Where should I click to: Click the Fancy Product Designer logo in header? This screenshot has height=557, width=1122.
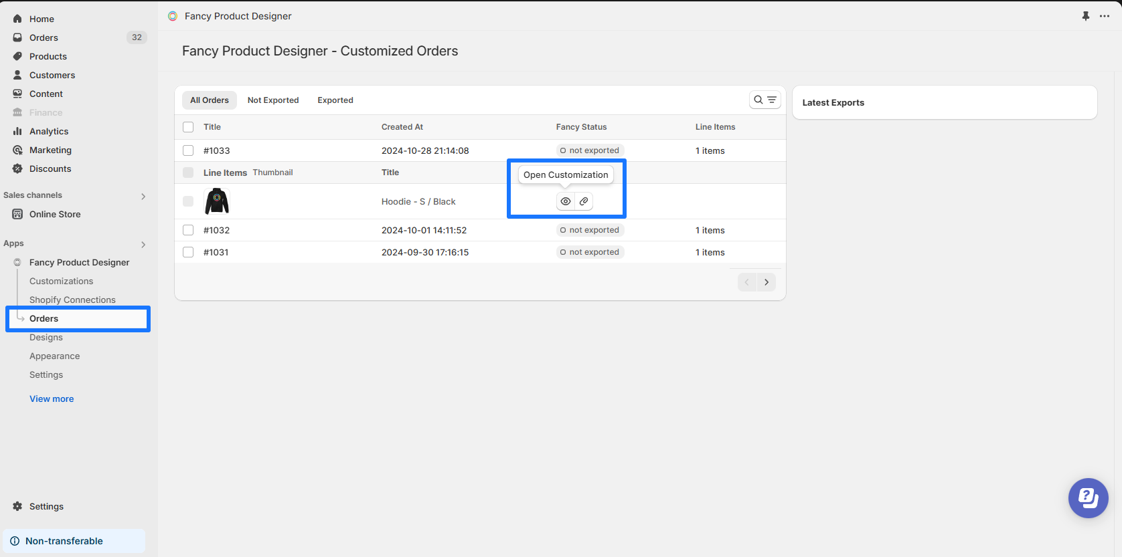click(x=173, y=16)
